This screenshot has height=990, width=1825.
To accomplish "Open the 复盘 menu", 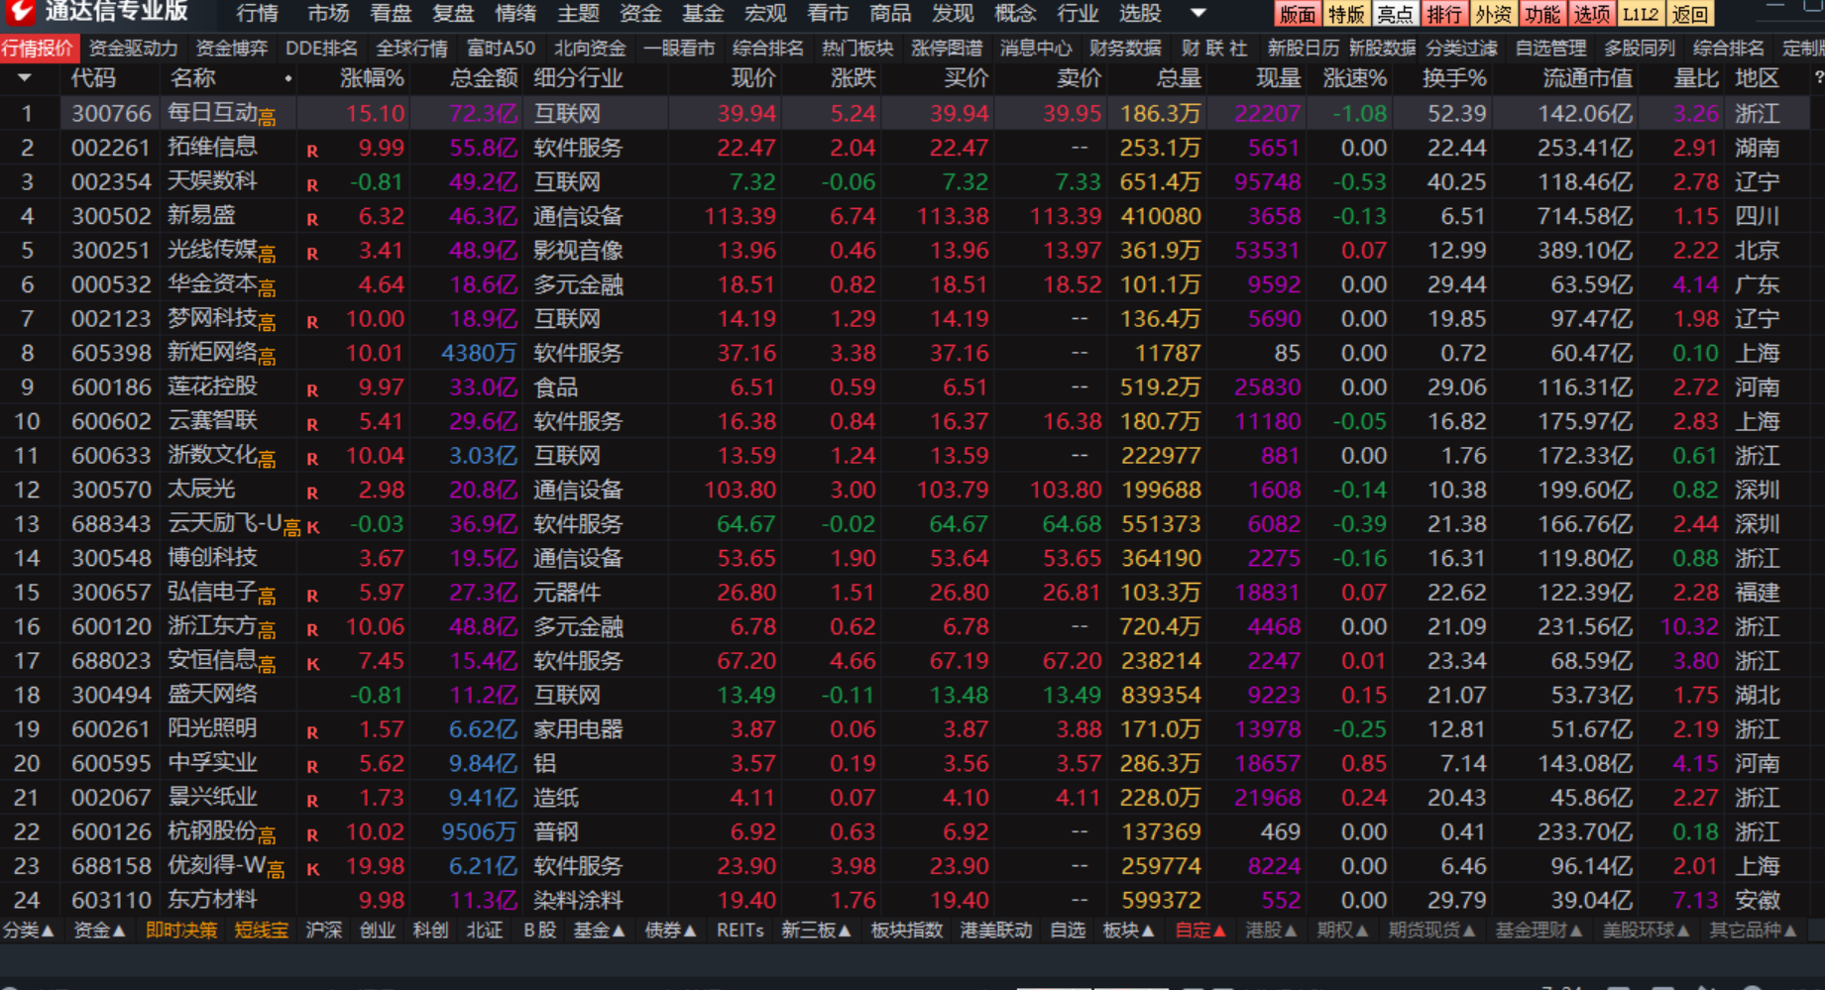I will (x=453, y=13).
